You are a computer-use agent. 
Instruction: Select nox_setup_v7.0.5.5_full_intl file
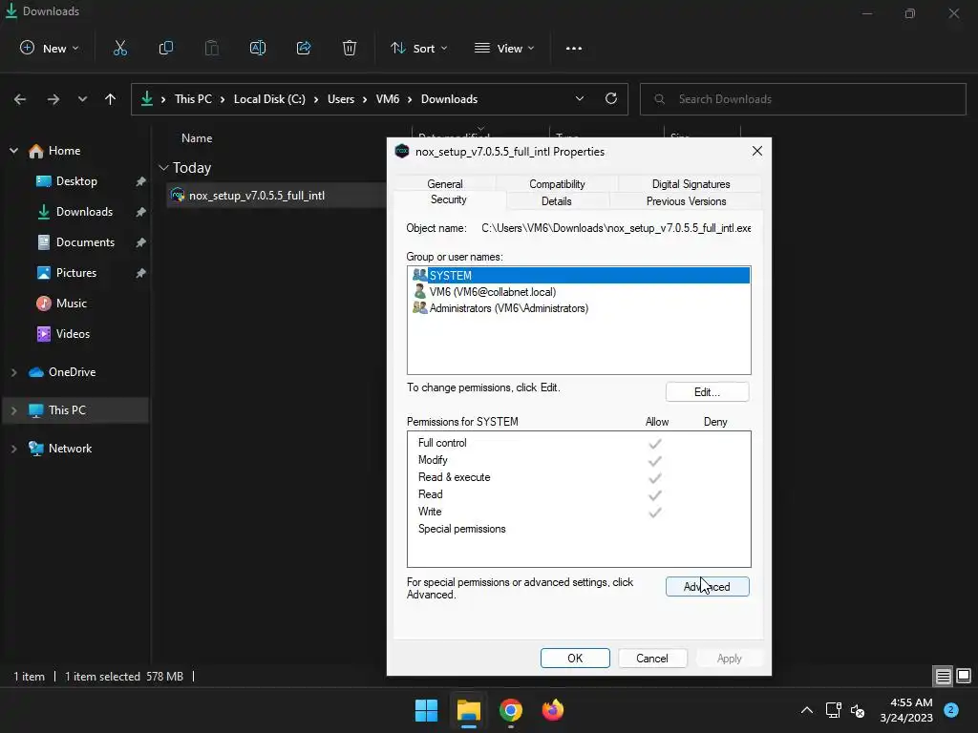click(x=256, y=196)
